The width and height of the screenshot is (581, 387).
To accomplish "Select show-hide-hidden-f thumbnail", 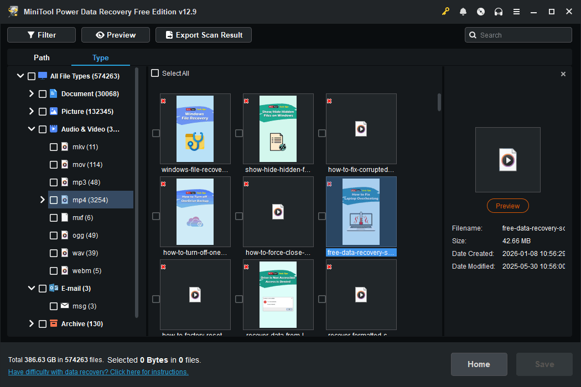I will click(x=278, y=129).
